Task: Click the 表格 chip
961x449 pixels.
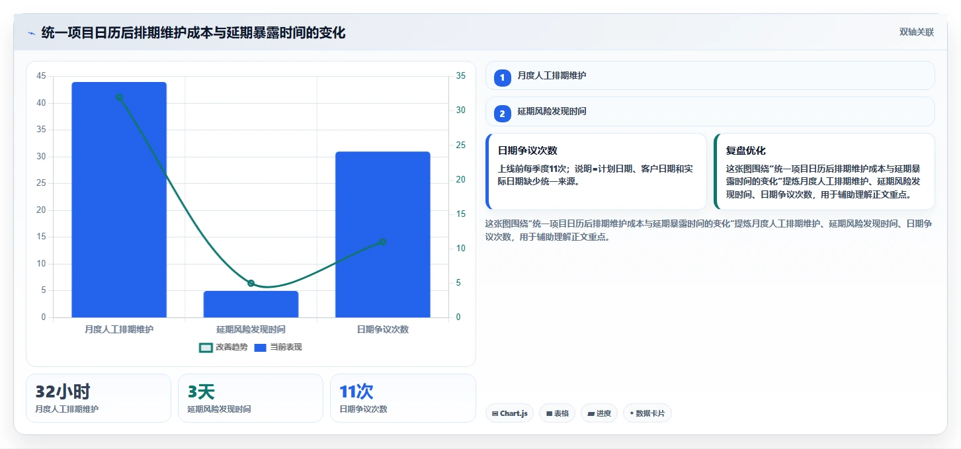Action: (x=557, y=413)
